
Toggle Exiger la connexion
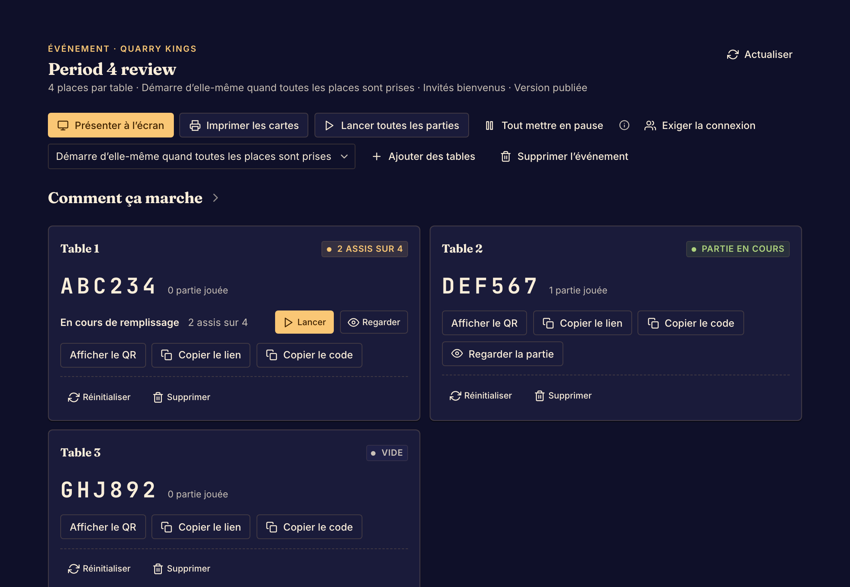tap(700, 125)
